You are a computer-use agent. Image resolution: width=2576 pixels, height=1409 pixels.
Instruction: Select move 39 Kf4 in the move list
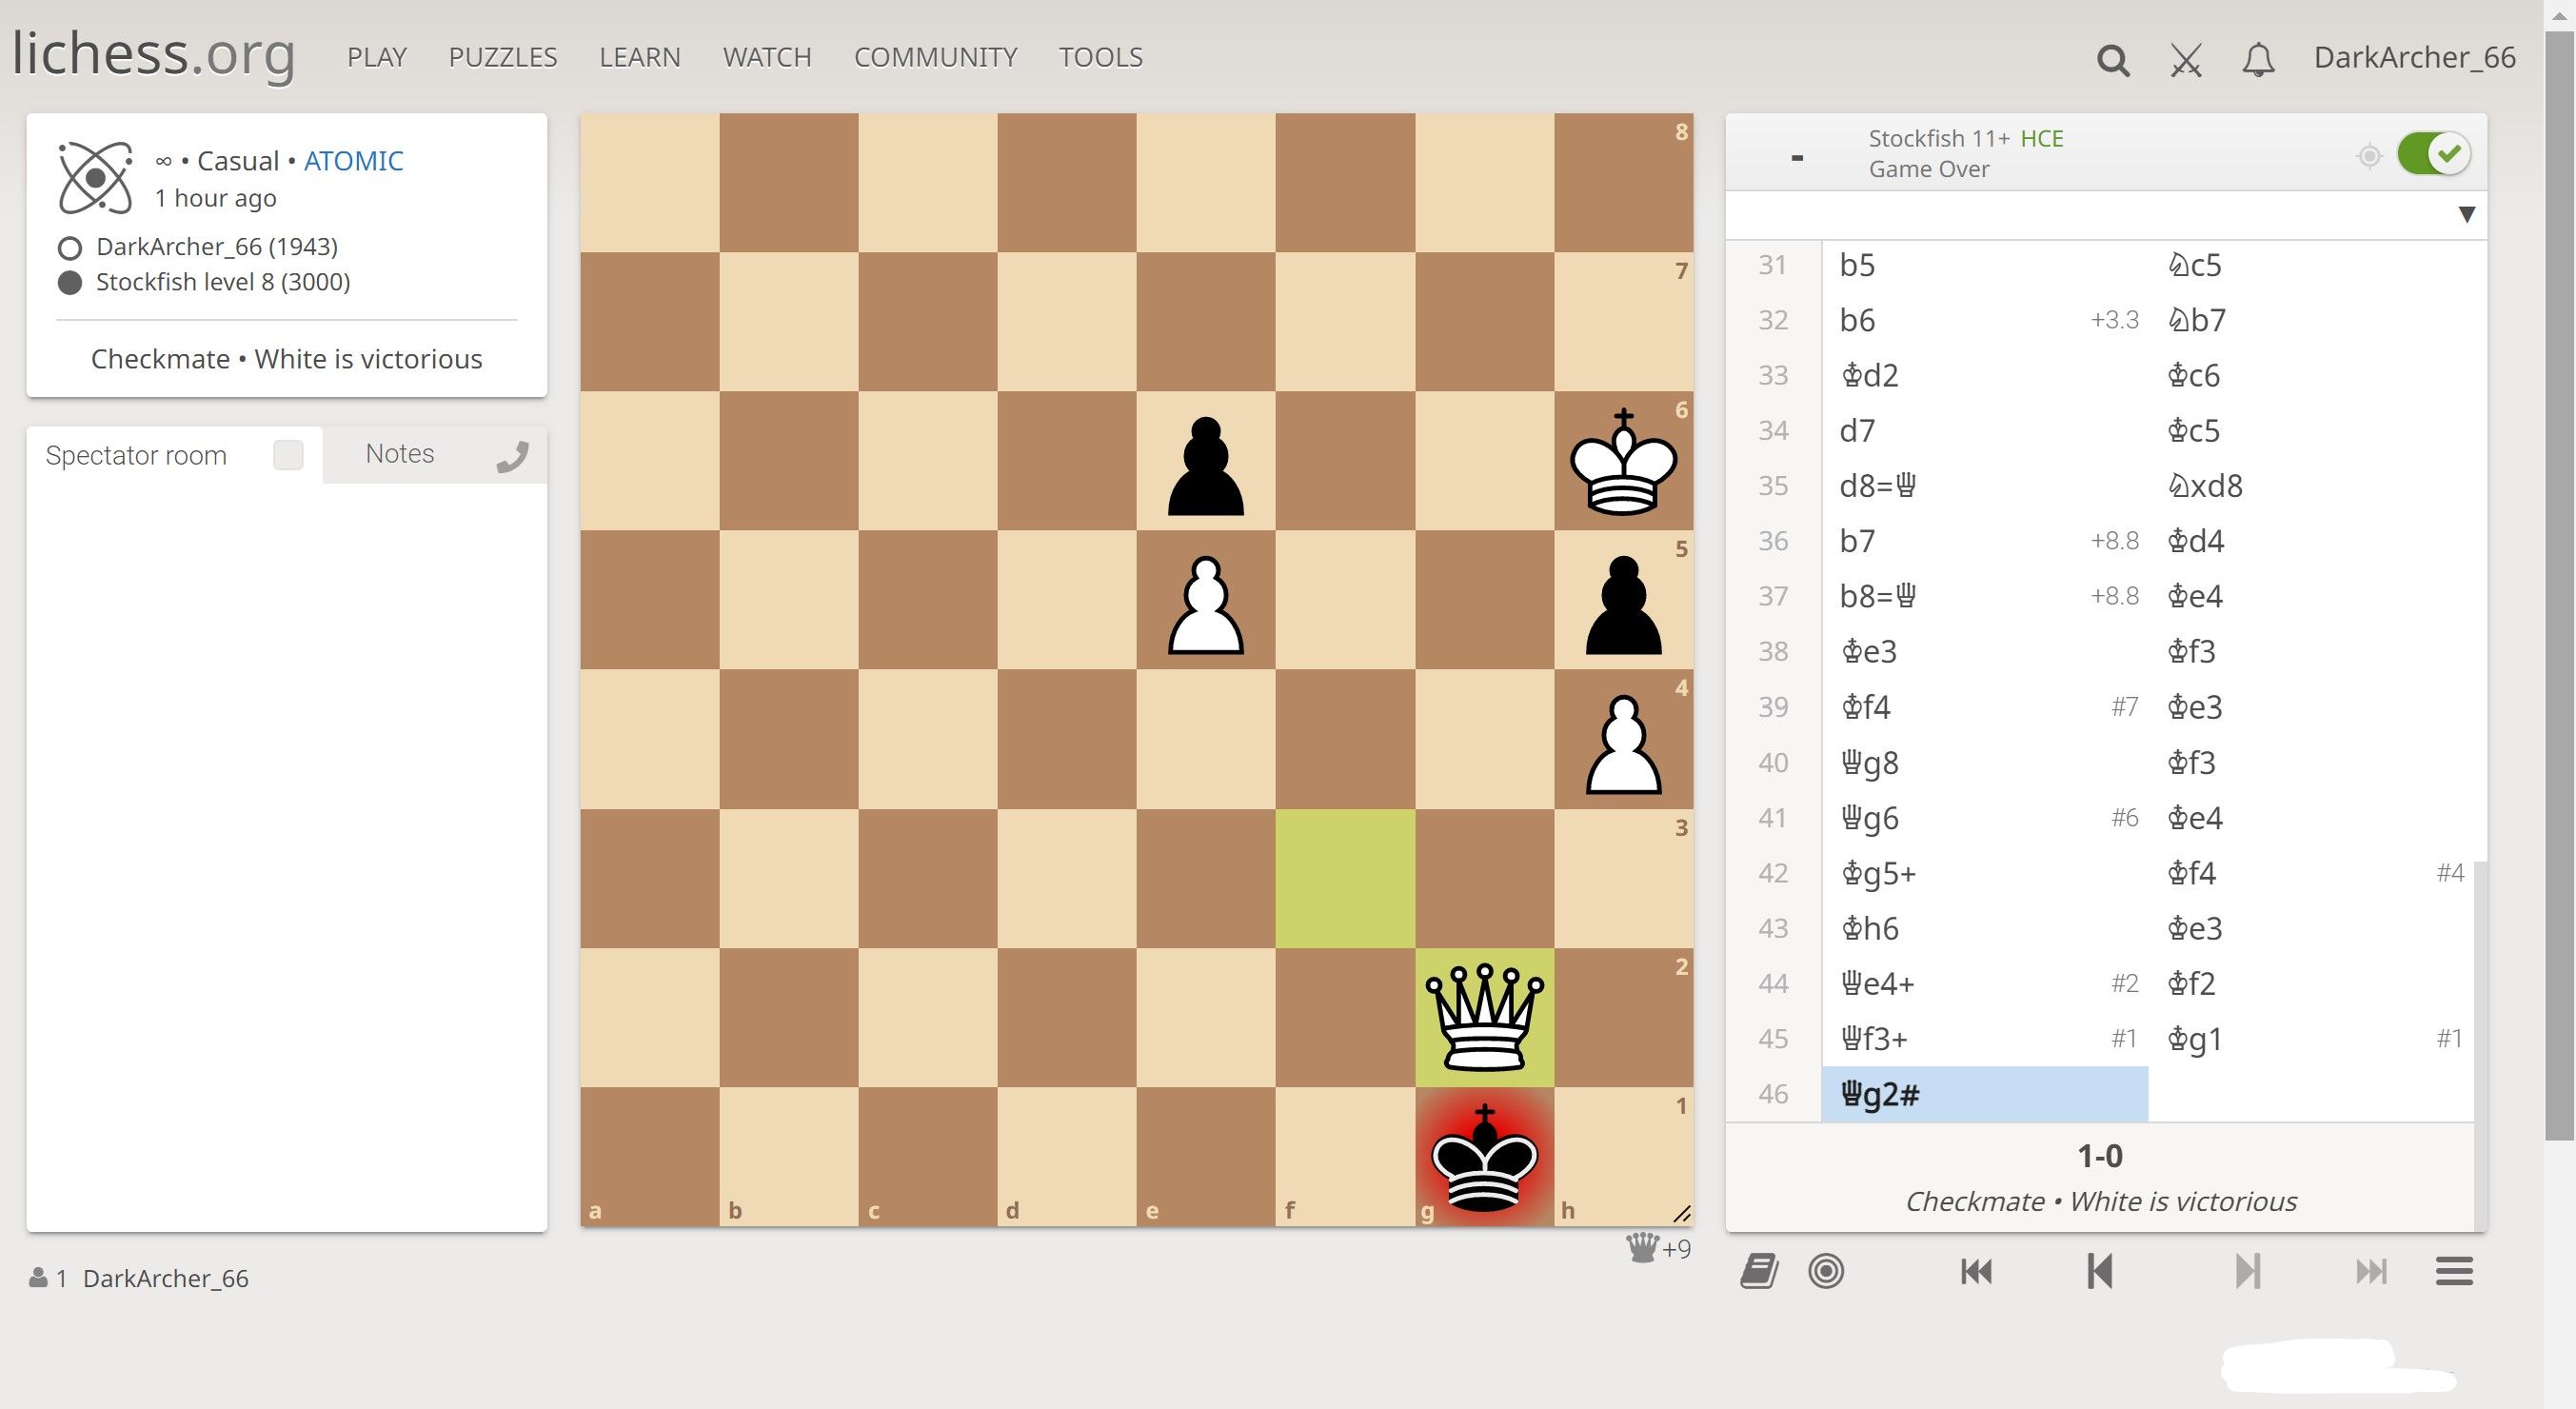click(x=1867, y=707)
